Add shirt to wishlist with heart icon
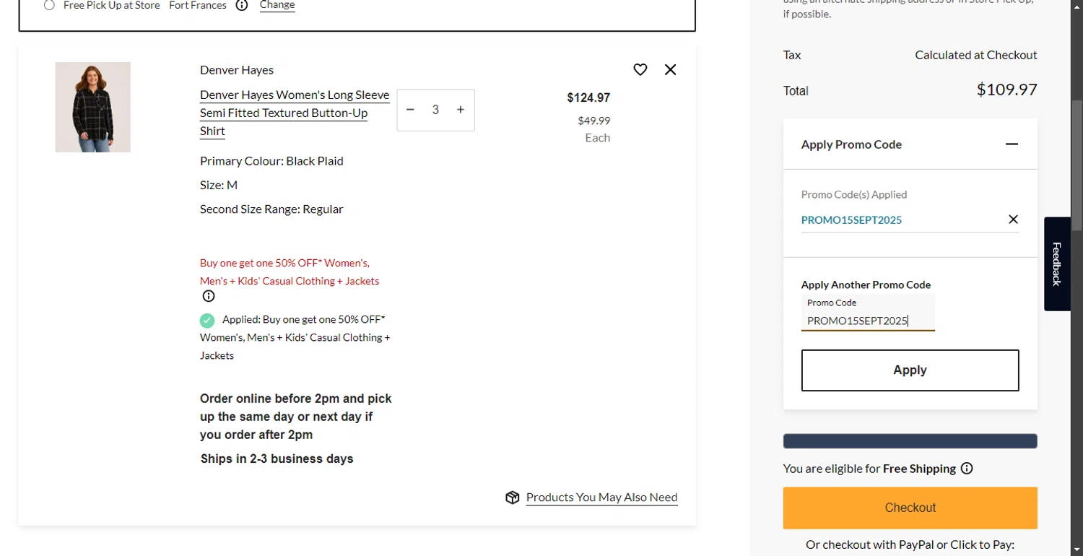1083x556 pixels. tap(640, 69)
